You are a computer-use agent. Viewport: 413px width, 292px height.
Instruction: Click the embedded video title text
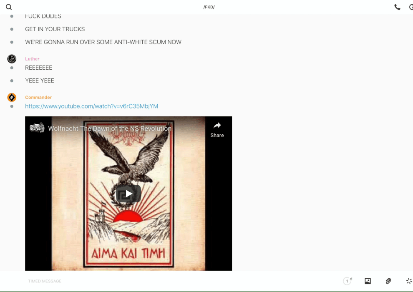click(110, 128)
